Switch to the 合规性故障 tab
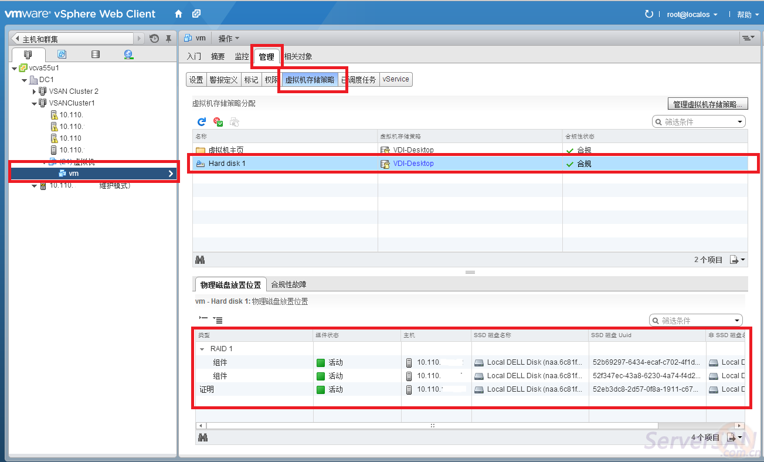764x462 pixels. tap(288, 284)
